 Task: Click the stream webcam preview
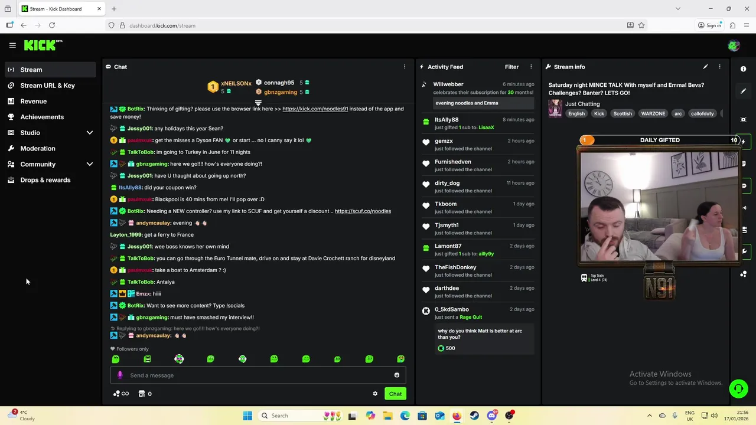pyautogui.click(x=659, y=207)
